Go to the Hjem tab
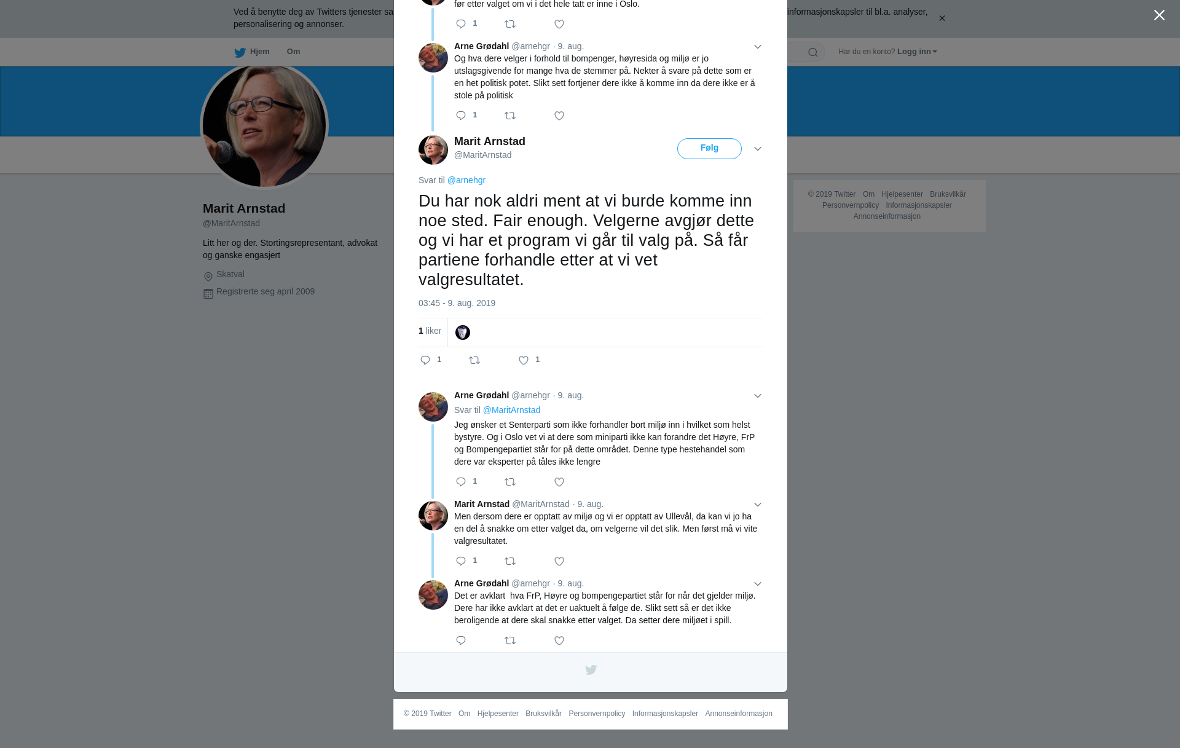This screenshot has width=1180, height=748. point(252,52)
